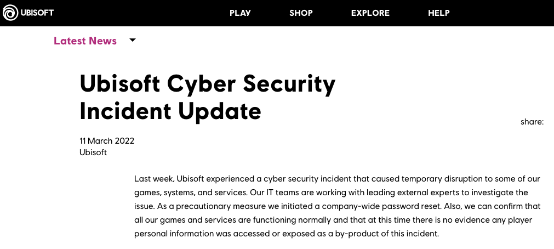The width and height of the screenshot is (554, 249).
Task: Expand the Latest News dropdown arrow
Action: coord(132,40)
